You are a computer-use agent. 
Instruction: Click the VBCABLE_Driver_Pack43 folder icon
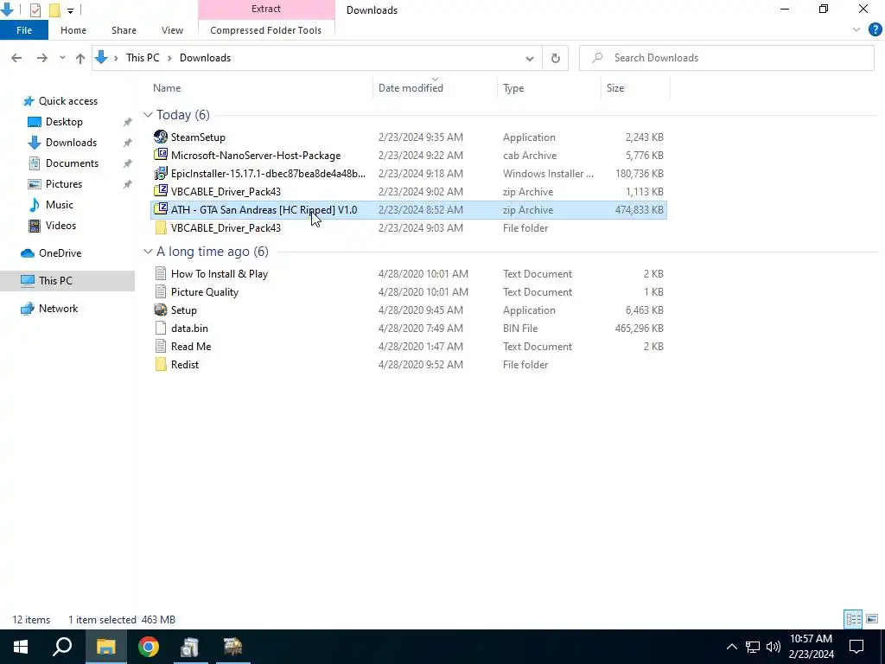point(161,228)
